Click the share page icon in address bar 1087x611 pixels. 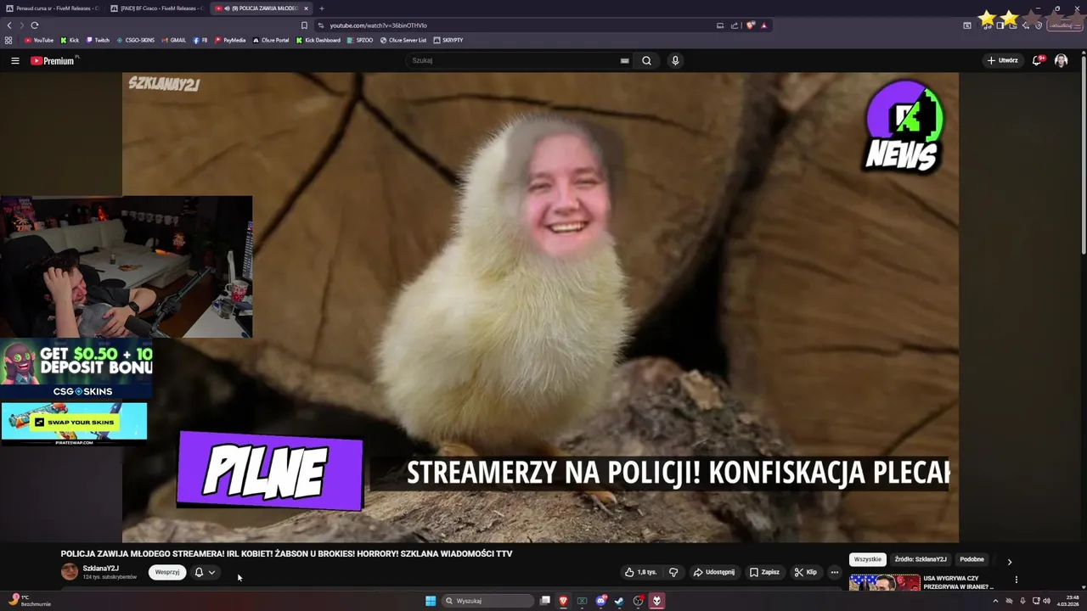click(735, 25)
